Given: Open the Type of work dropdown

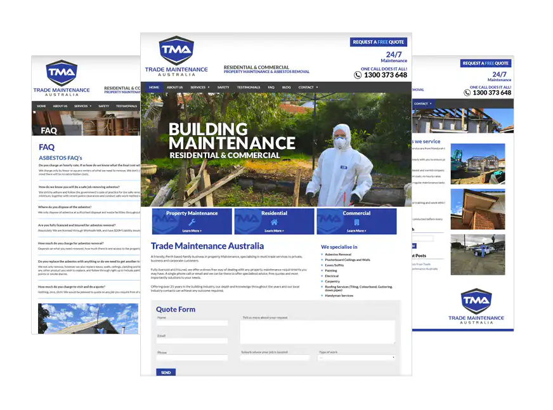Looking at the screenshot, I should tap(356, 357).
